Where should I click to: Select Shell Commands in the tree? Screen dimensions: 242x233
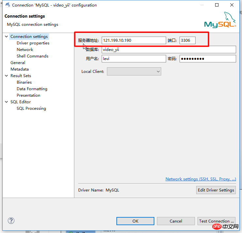coord(32,56)
